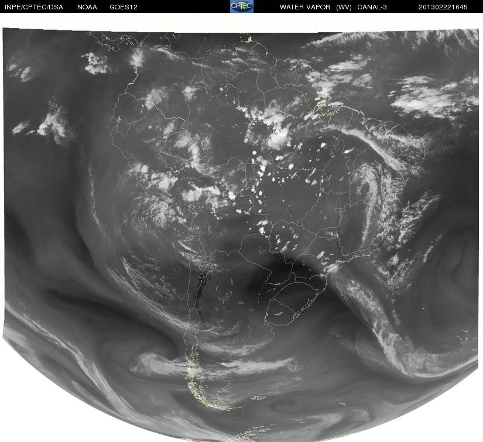This screenshot has width=483, height=442.
Task: Click the GOES12 satellite label
Action: coord(124,7)
